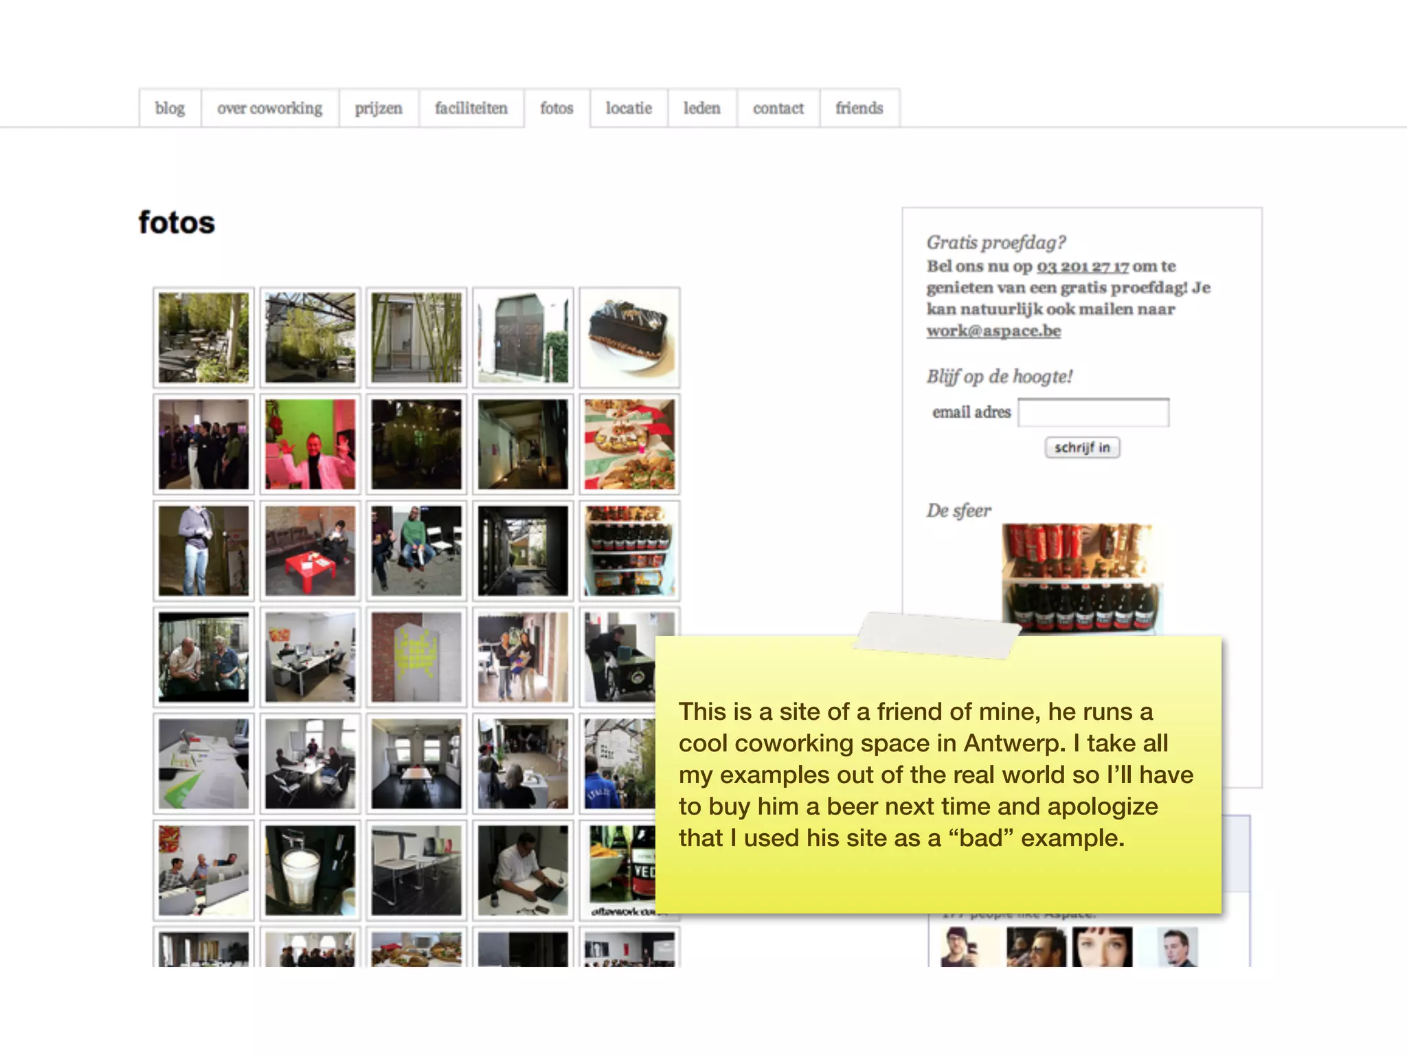
Task: Switch to the friends tab
Action: pos(859,109)
